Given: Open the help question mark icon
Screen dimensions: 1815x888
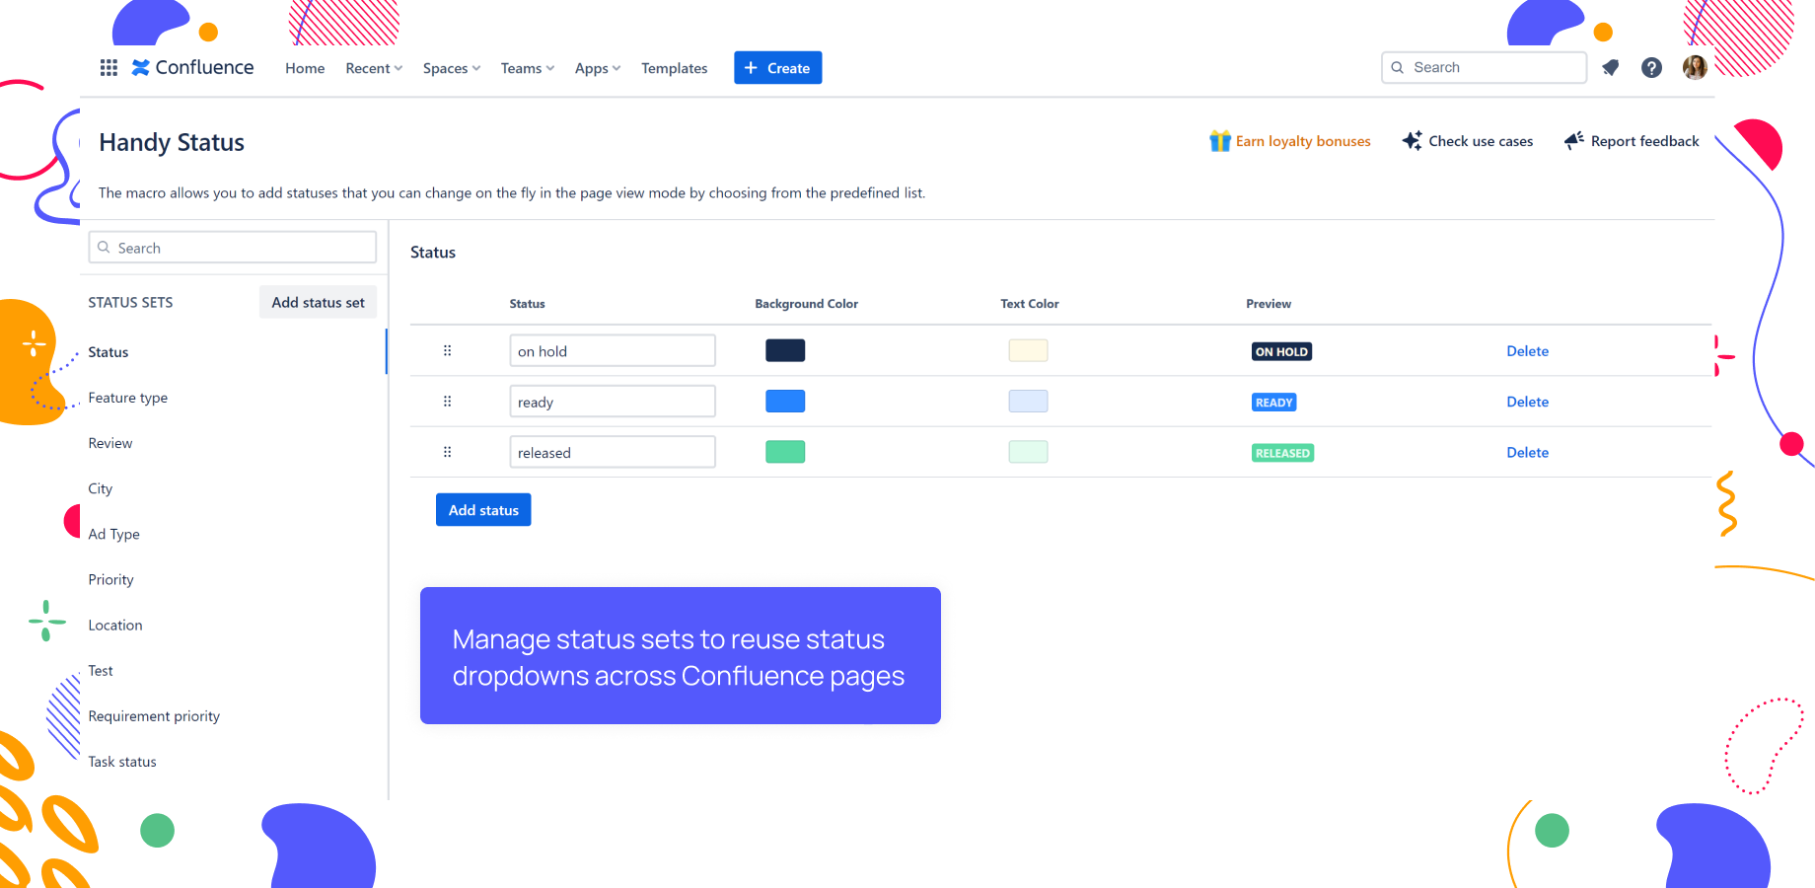Looking at the screenshot, I should pyautogui.click(x=1651, y=67).
